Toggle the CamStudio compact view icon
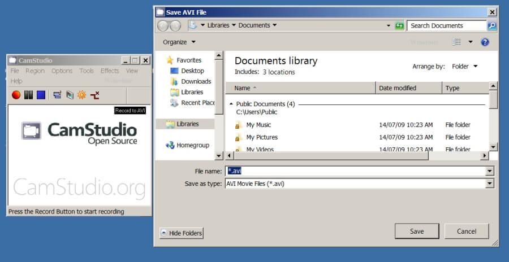This screenshot has width=509, height=262. 58,95
